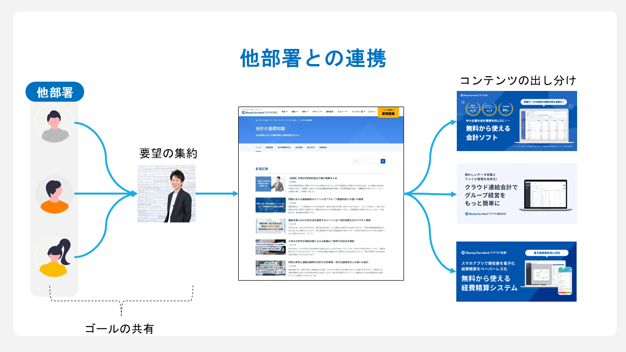Open the 無料から使える会計ソフト banner
The height and width of the screenshot is (352, 626).
point(516,121)
